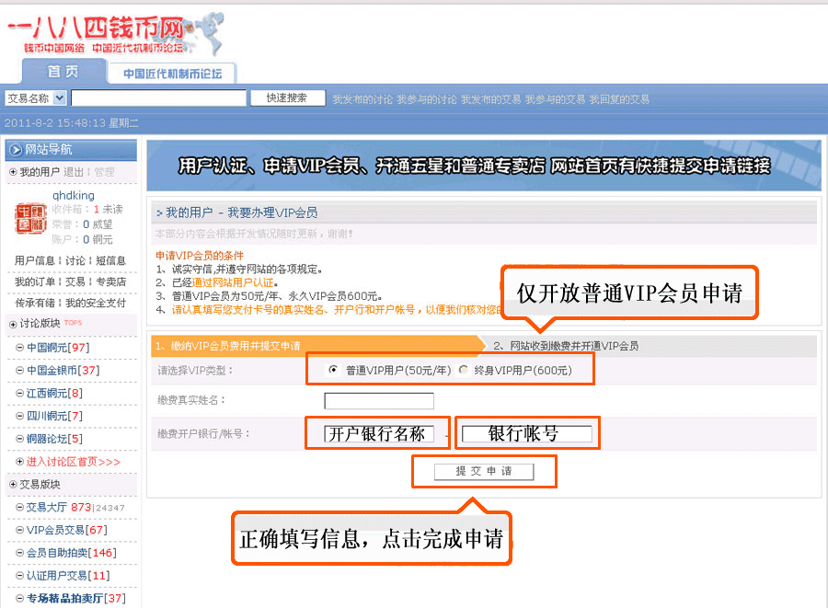Switch to the 首页 tab
The width and height of the screenshot is (828, 608).
63,72
